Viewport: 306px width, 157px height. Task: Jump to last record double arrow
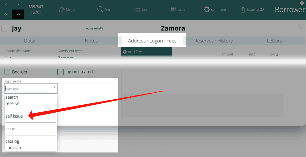click(x=18, y=15)
